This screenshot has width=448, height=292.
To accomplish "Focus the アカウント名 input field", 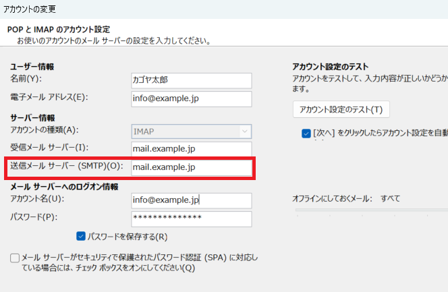I will click(192, 200).
